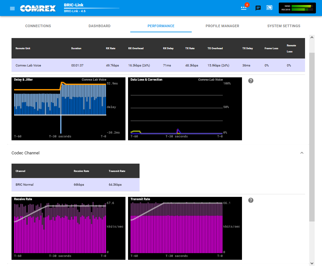Click the send/receive audio level meter
The height and width of the screenshot is (279, 322).
297,8
